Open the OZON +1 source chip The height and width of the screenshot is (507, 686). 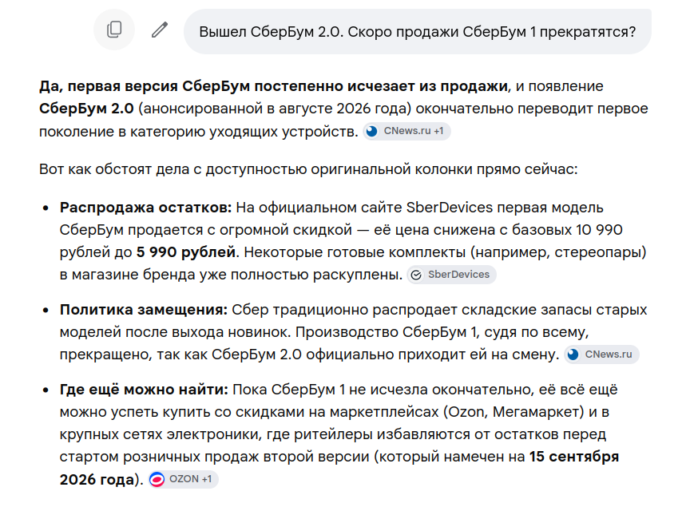(x=182, y=479)
